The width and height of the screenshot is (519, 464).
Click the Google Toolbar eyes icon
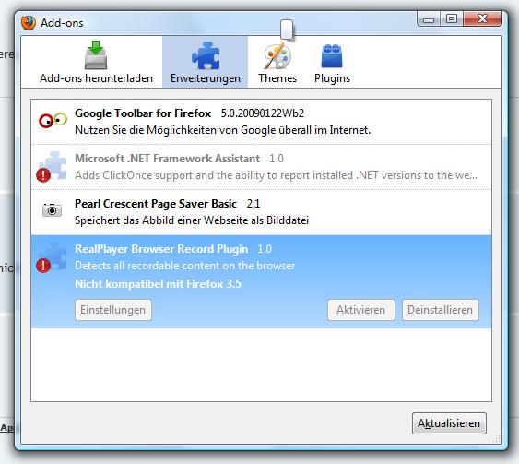(x=53, y=120)
